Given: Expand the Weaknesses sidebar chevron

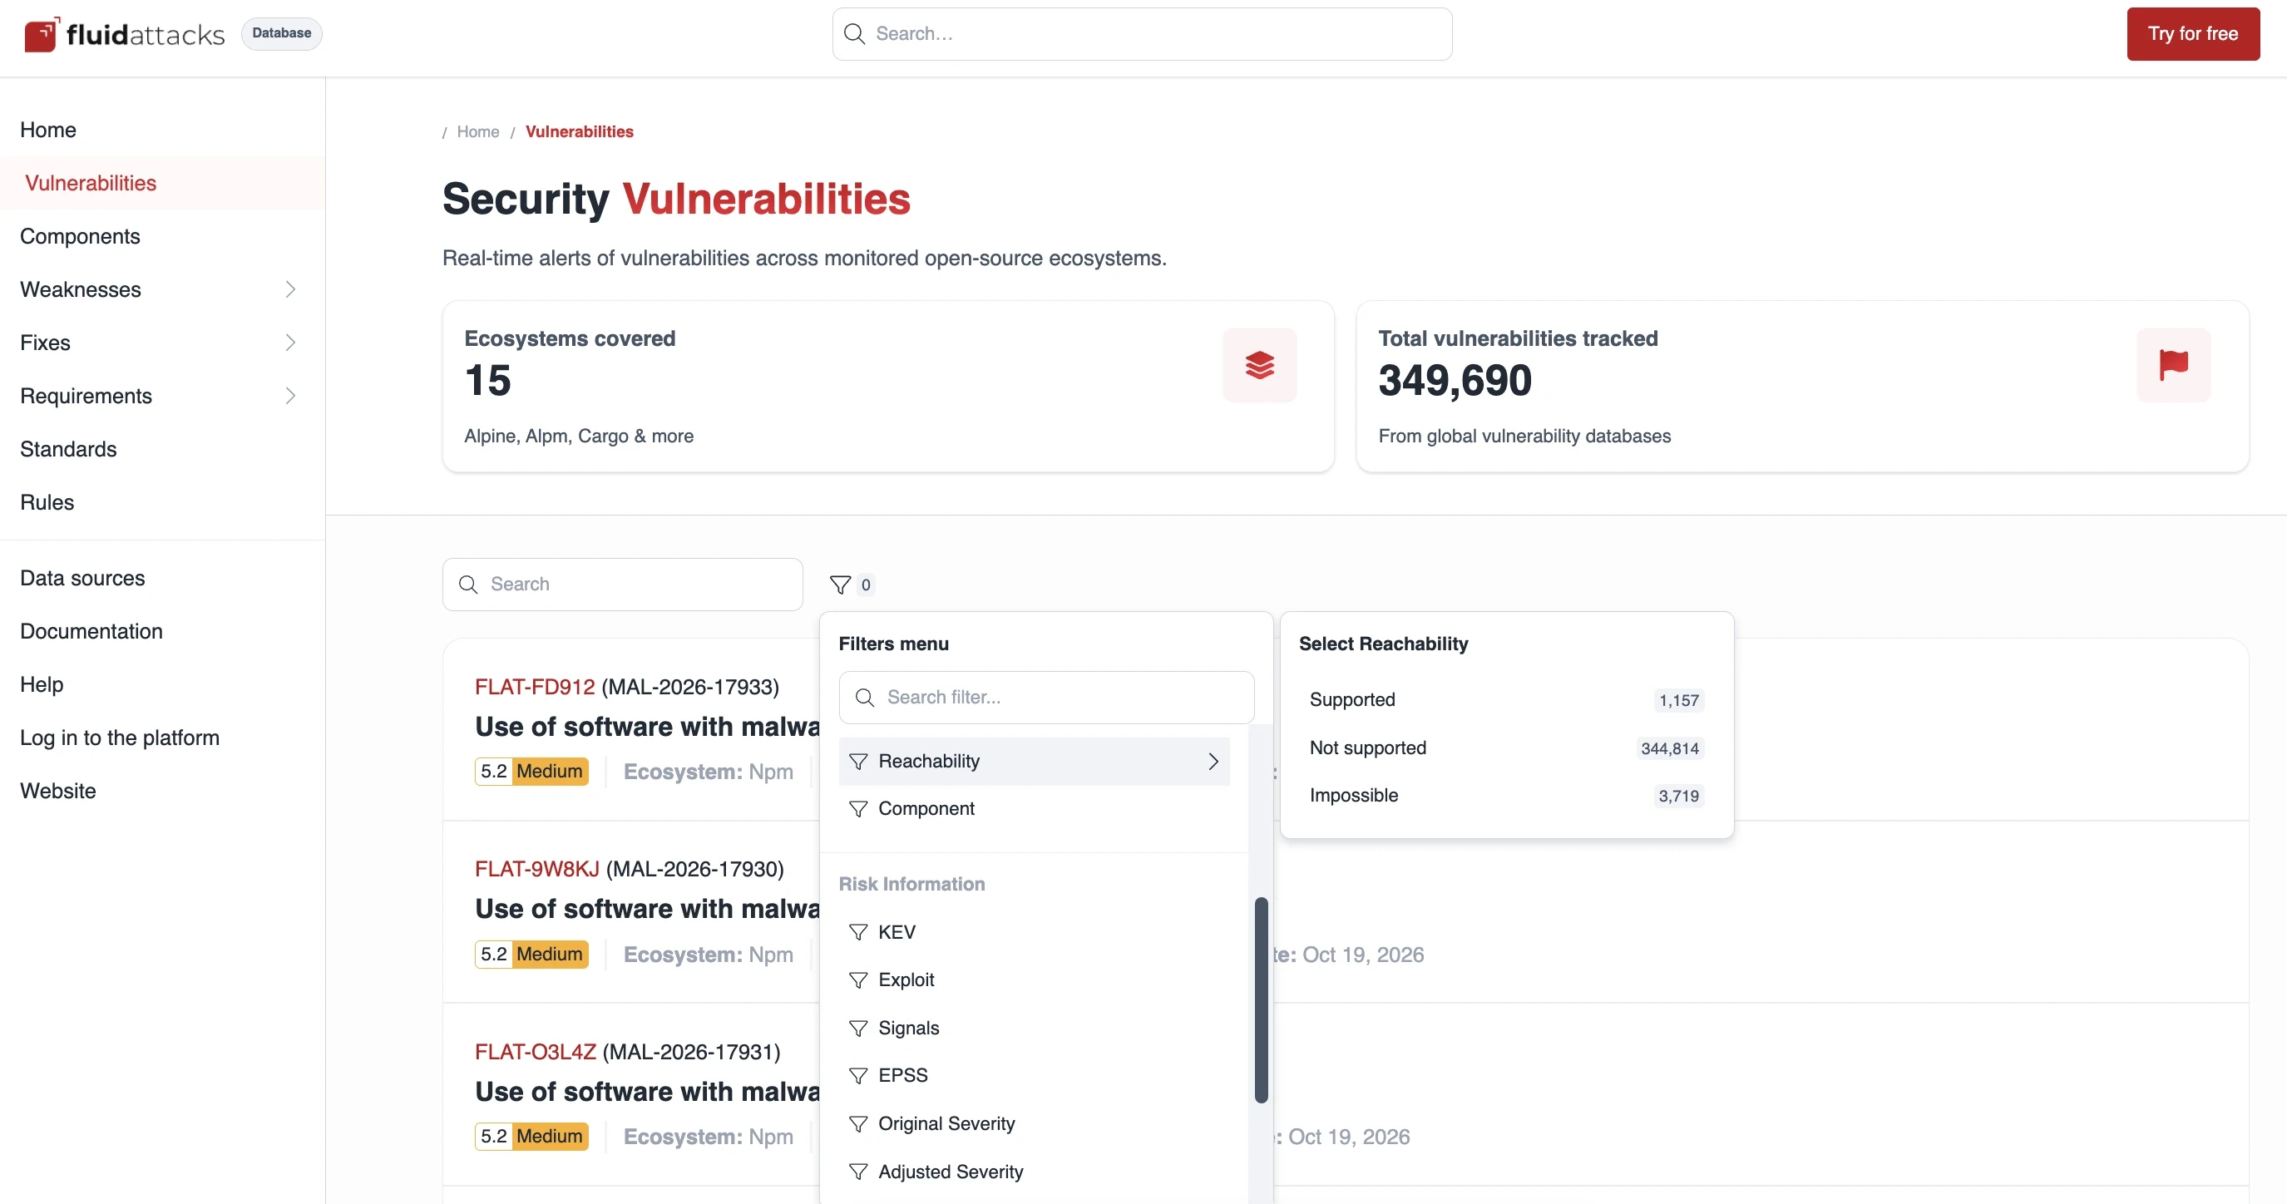Looking at the screenshot, I should click(x=290, y=289).
